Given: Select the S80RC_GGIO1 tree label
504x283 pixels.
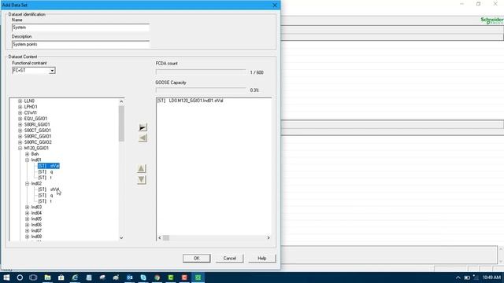Looking at the screenshot, I should [38, 136].
